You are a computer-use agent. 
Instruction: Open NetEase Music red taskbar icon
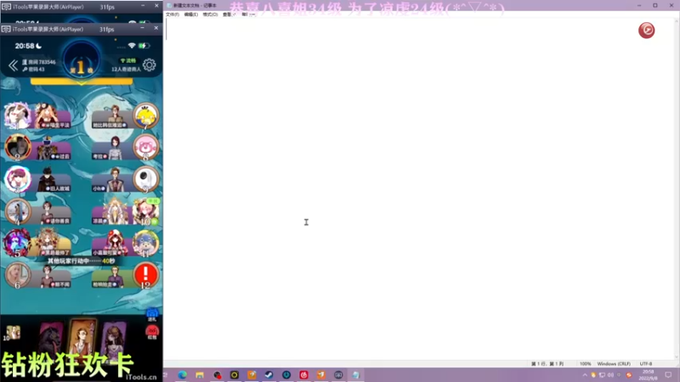coord(303,374)
